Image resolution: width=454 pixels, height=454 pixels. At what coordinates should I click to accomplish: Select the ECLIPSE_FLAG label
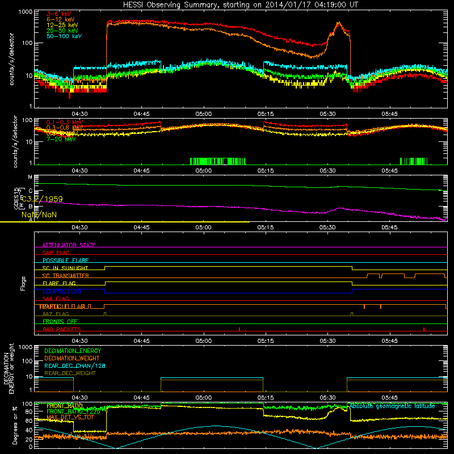pos(62,291)
